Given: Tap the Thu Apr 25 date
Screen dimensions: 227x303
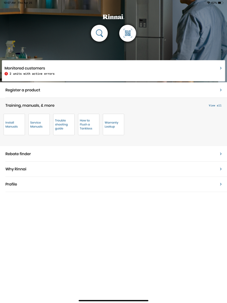Looking at the screenshot, I should tap(25, 3).
